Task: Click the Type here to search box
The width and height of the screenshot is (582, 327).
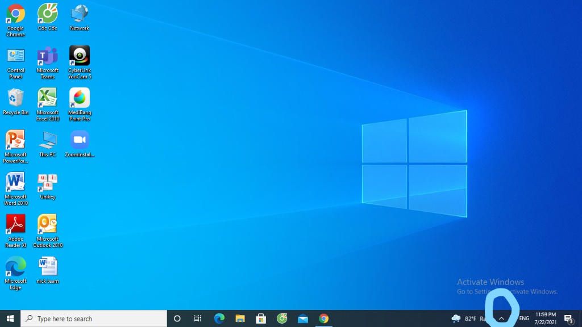Action: click(x=94, y=318)
